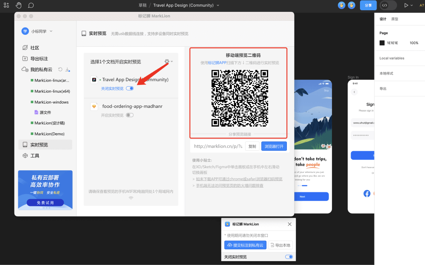
Task: Select the hand tool in Figma toolbar
Action: pyautogui.click(x=18, y=6)
